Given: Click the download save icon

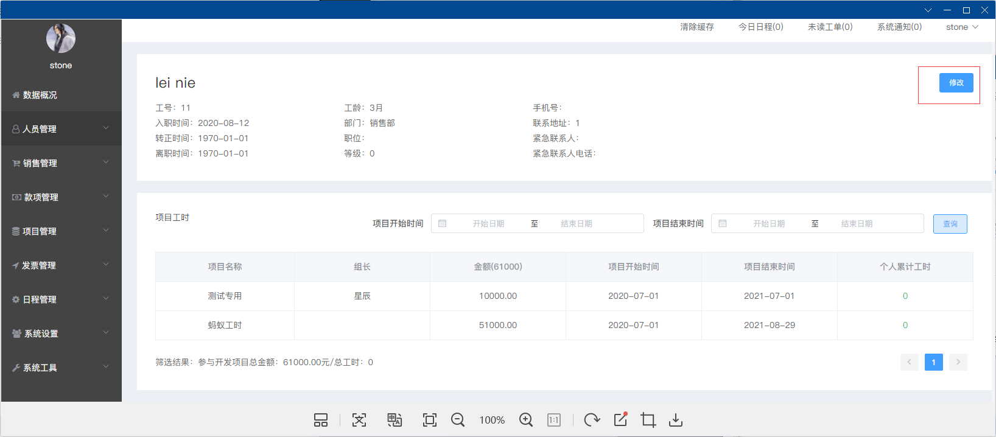Looking at the screenshot, I should pos(676,420).
